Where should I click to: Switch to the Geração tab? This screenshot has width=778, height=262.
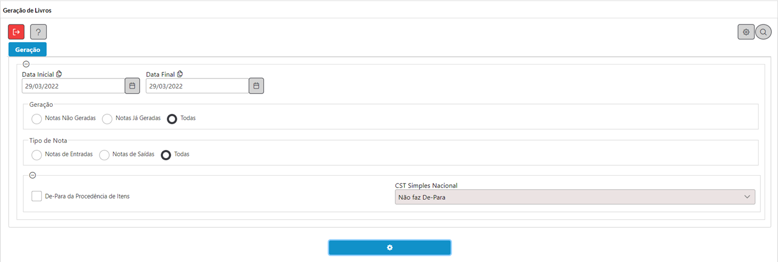[28, 50]
